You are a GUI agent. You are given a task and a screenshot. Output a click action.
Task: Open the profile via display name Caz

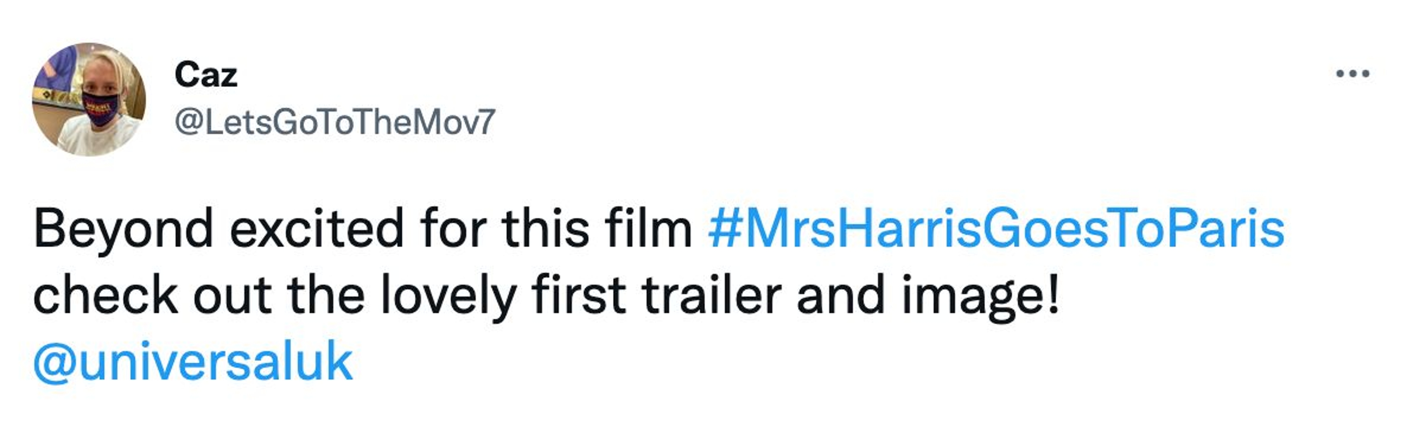click(x=206, y=75)
